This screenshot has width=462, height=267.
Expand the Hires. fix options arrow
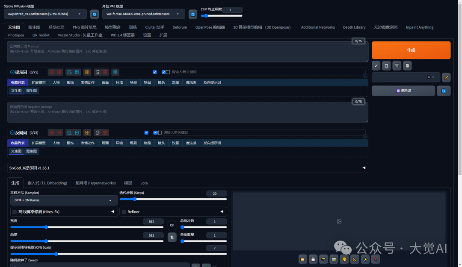(x=113, y=211)
